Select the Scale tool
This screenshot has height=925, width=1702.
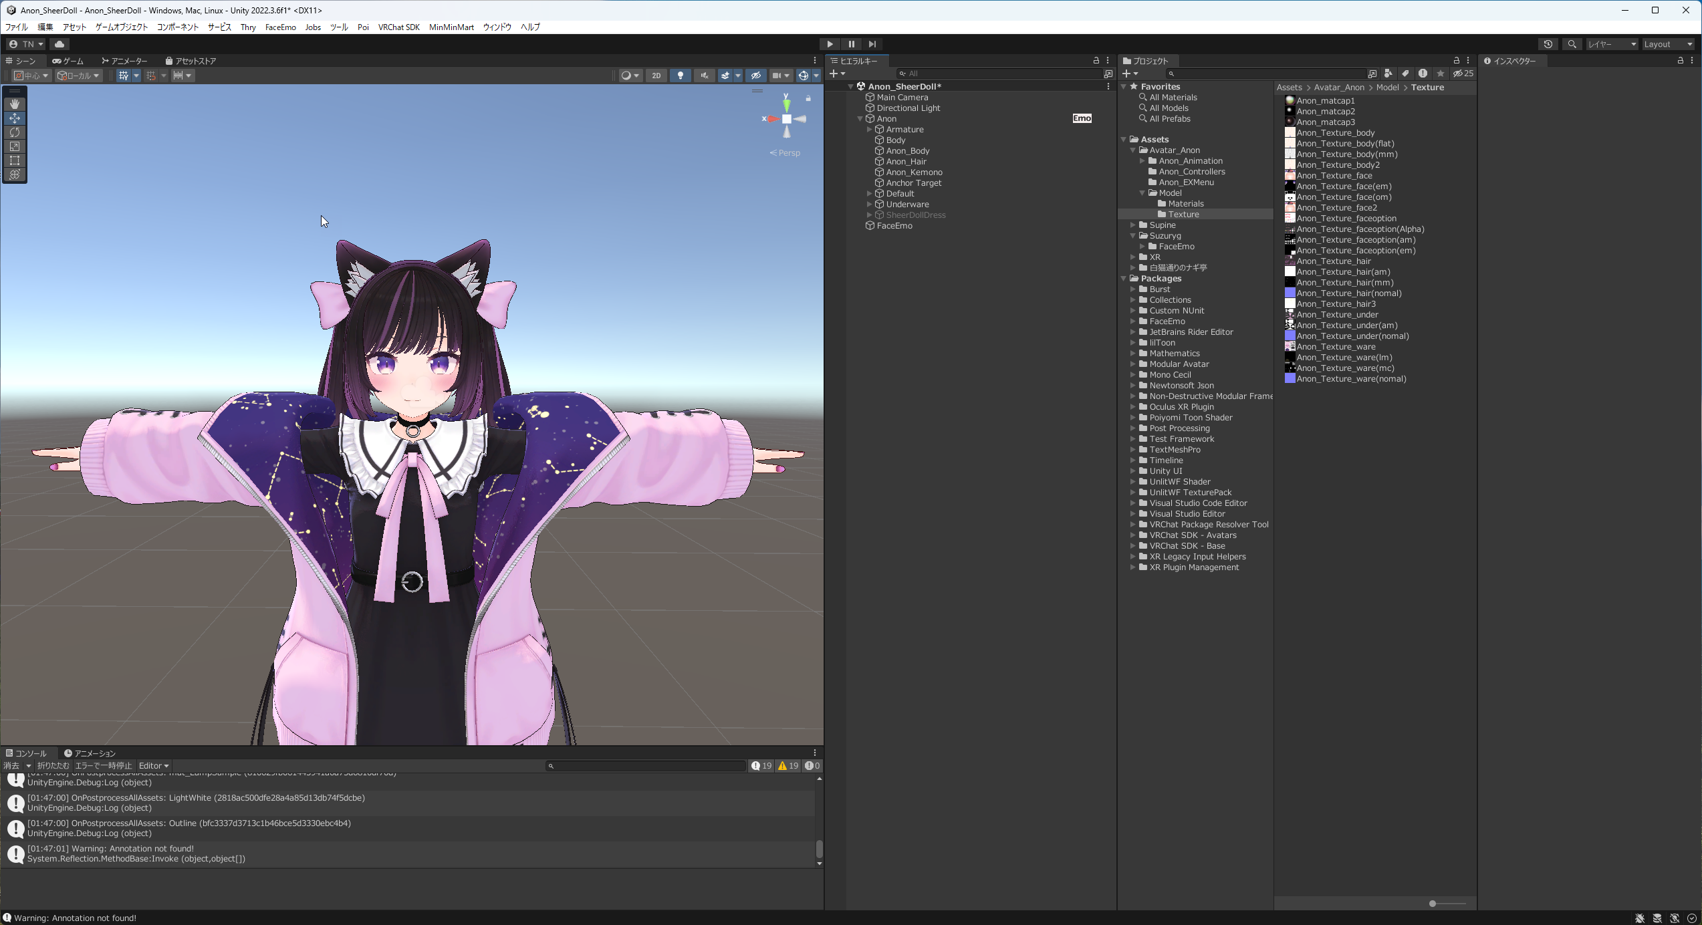click(x=15, y=146)
